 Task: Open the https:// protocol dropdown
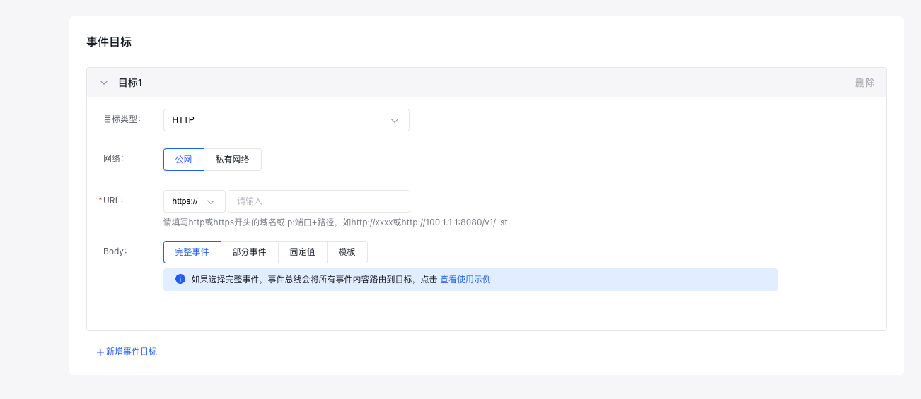tap(194, 201)
